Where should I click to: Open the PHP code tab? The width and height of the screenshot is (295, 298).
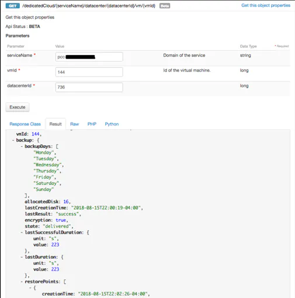click(x=92, y=124)
